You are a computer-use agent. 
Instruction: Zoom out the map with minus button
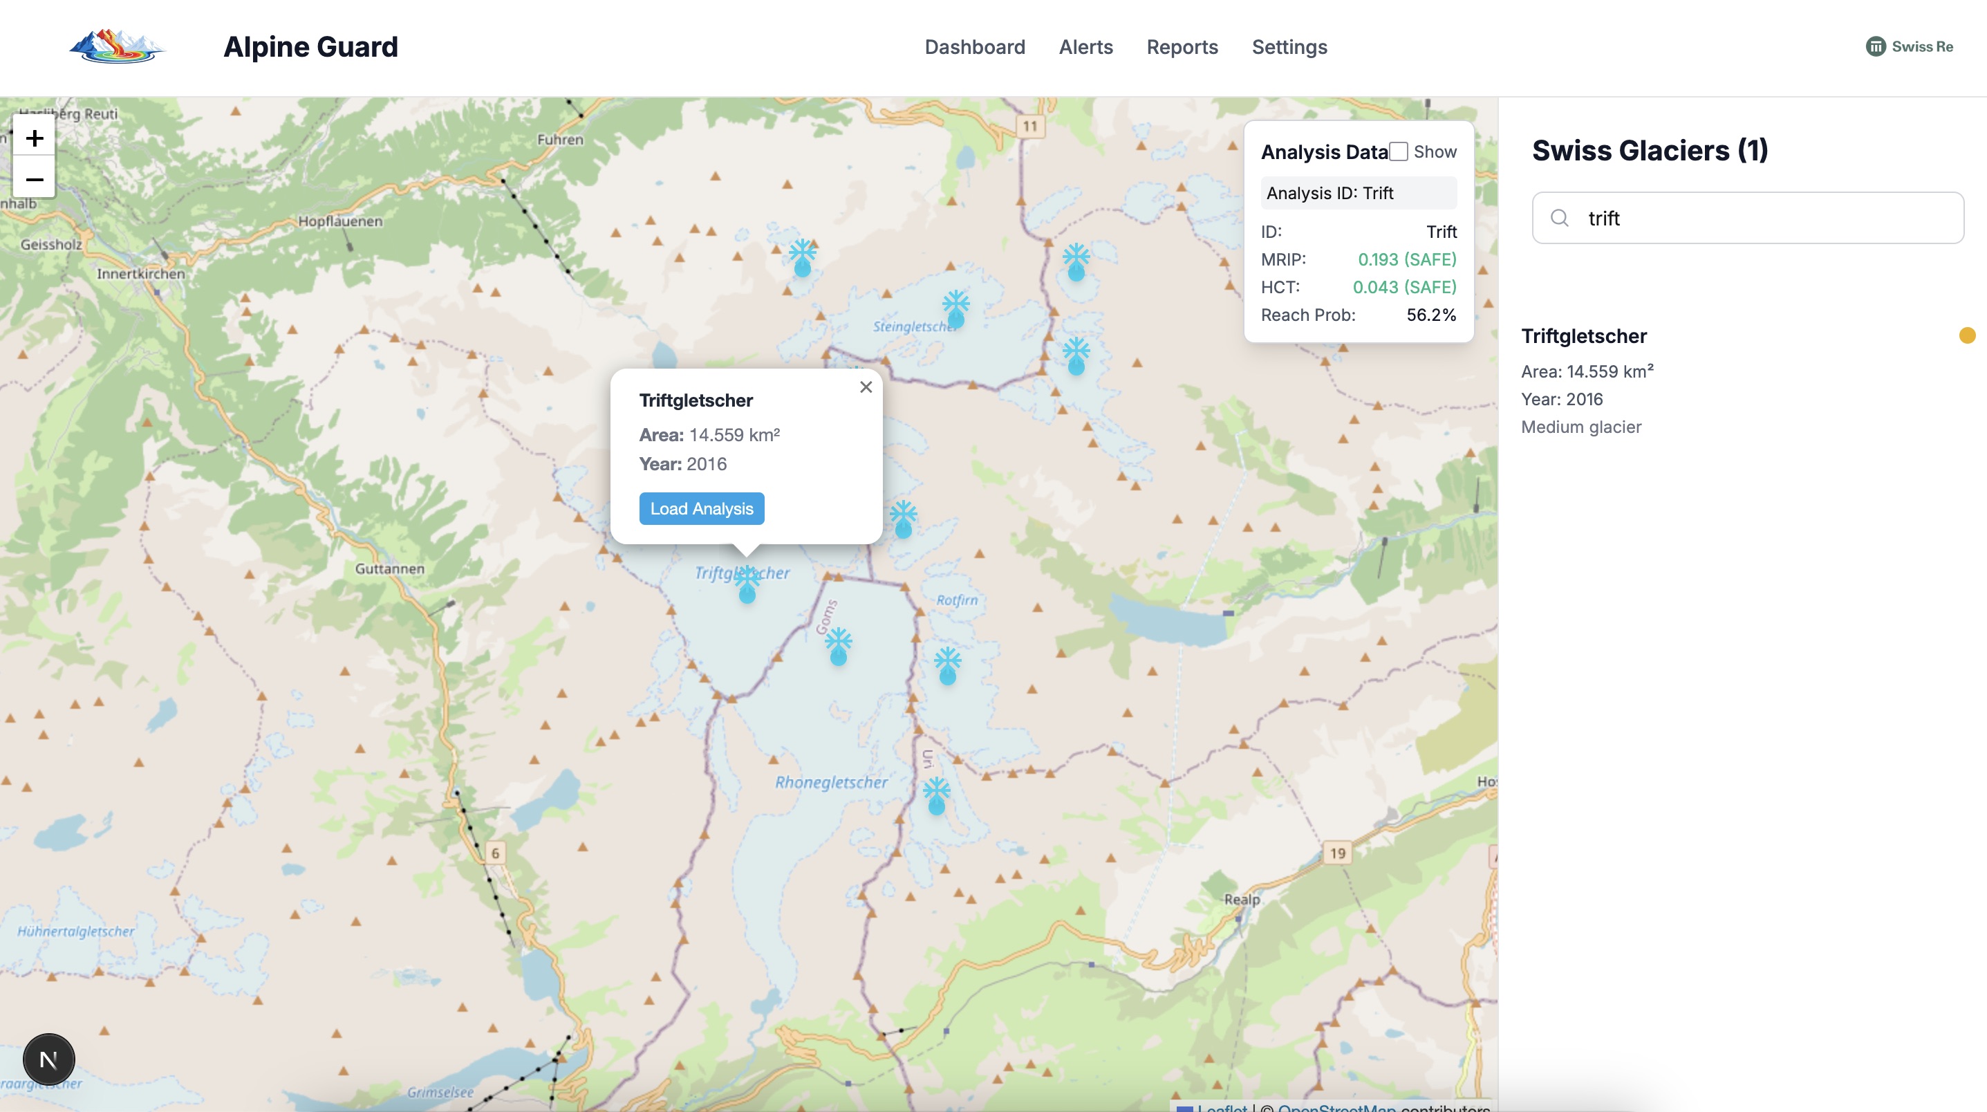point(34,180)
